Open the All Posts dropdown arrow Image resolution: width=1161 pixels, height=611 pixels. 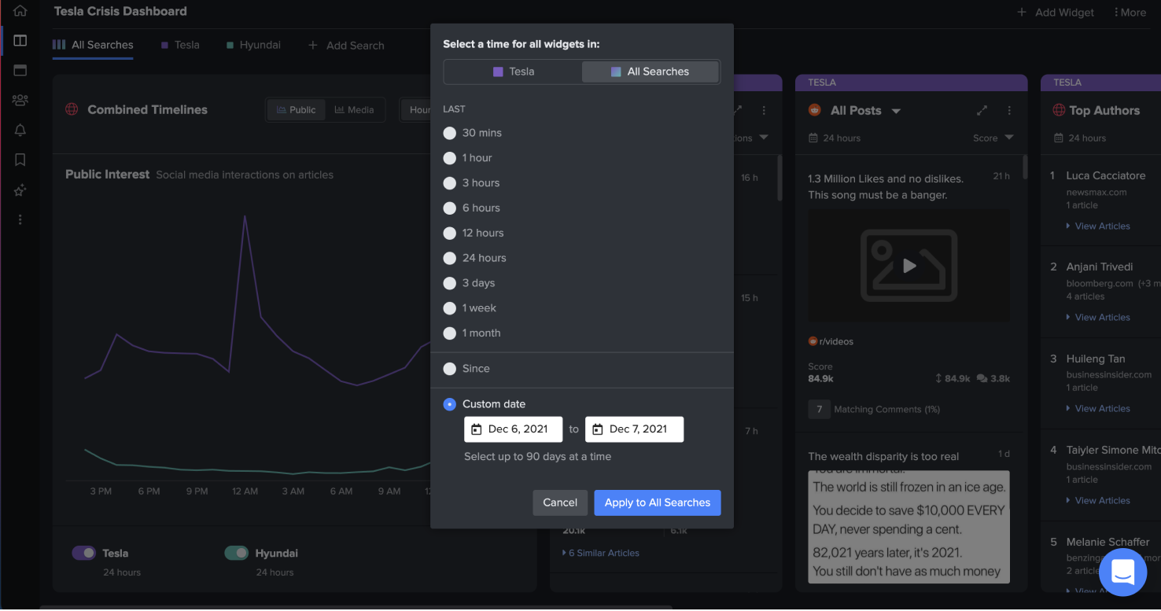(896, 111)
